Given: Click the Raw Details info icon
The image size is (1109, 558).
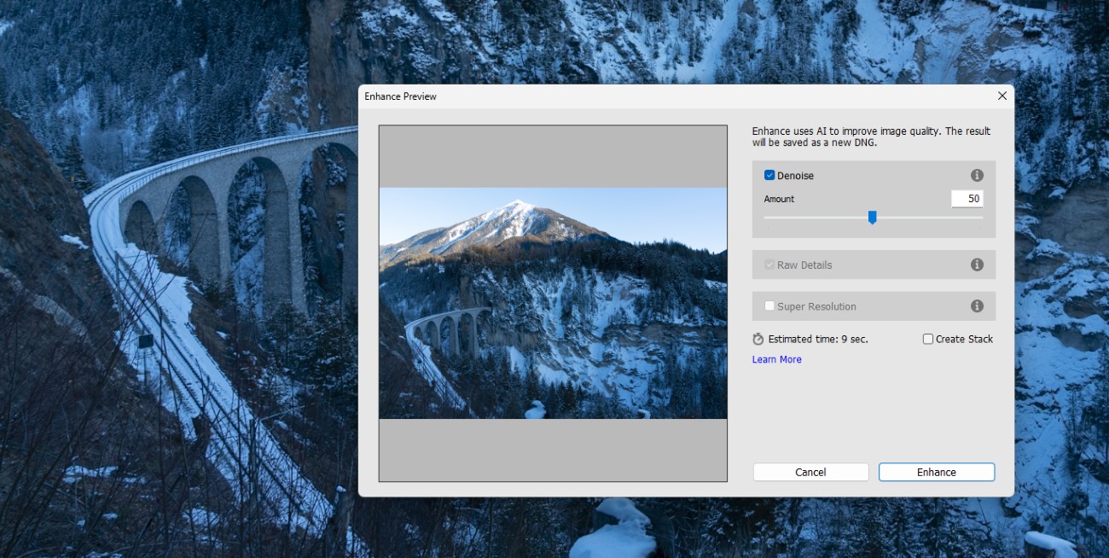Looking at the screenshot, I should 977,264.
